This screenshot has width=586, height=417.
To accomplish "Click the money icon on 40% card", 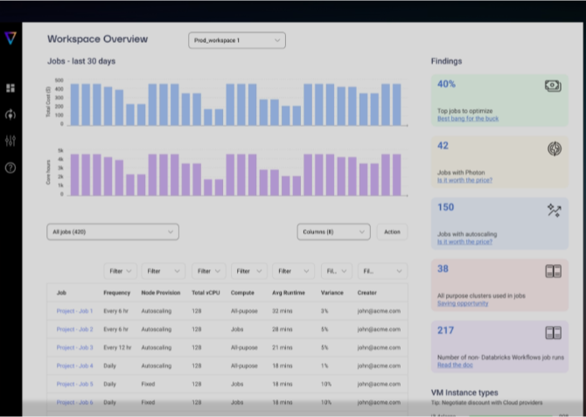I will pos(553,86).
